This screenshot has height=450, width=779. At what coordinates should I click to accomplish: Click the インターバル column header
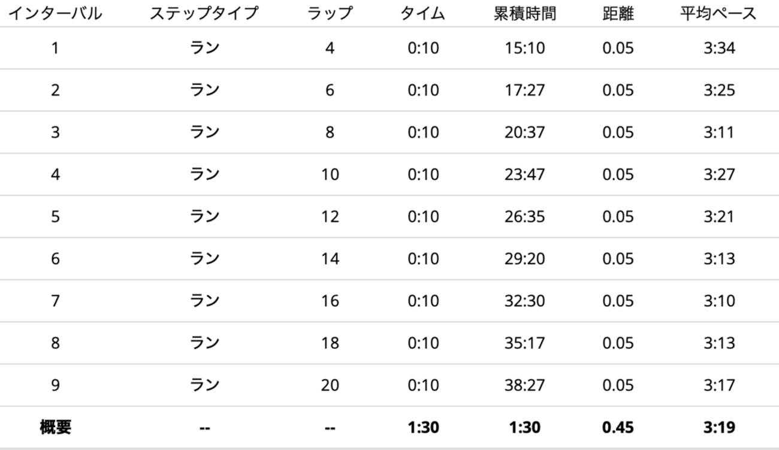(x=55, y=14)
